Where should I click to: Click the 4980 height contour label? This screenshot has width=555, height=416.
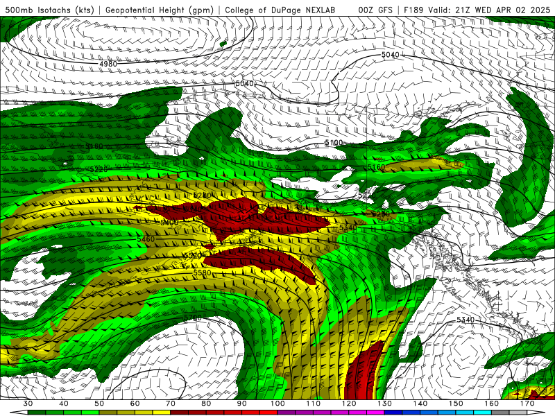(x=108, y=64)
